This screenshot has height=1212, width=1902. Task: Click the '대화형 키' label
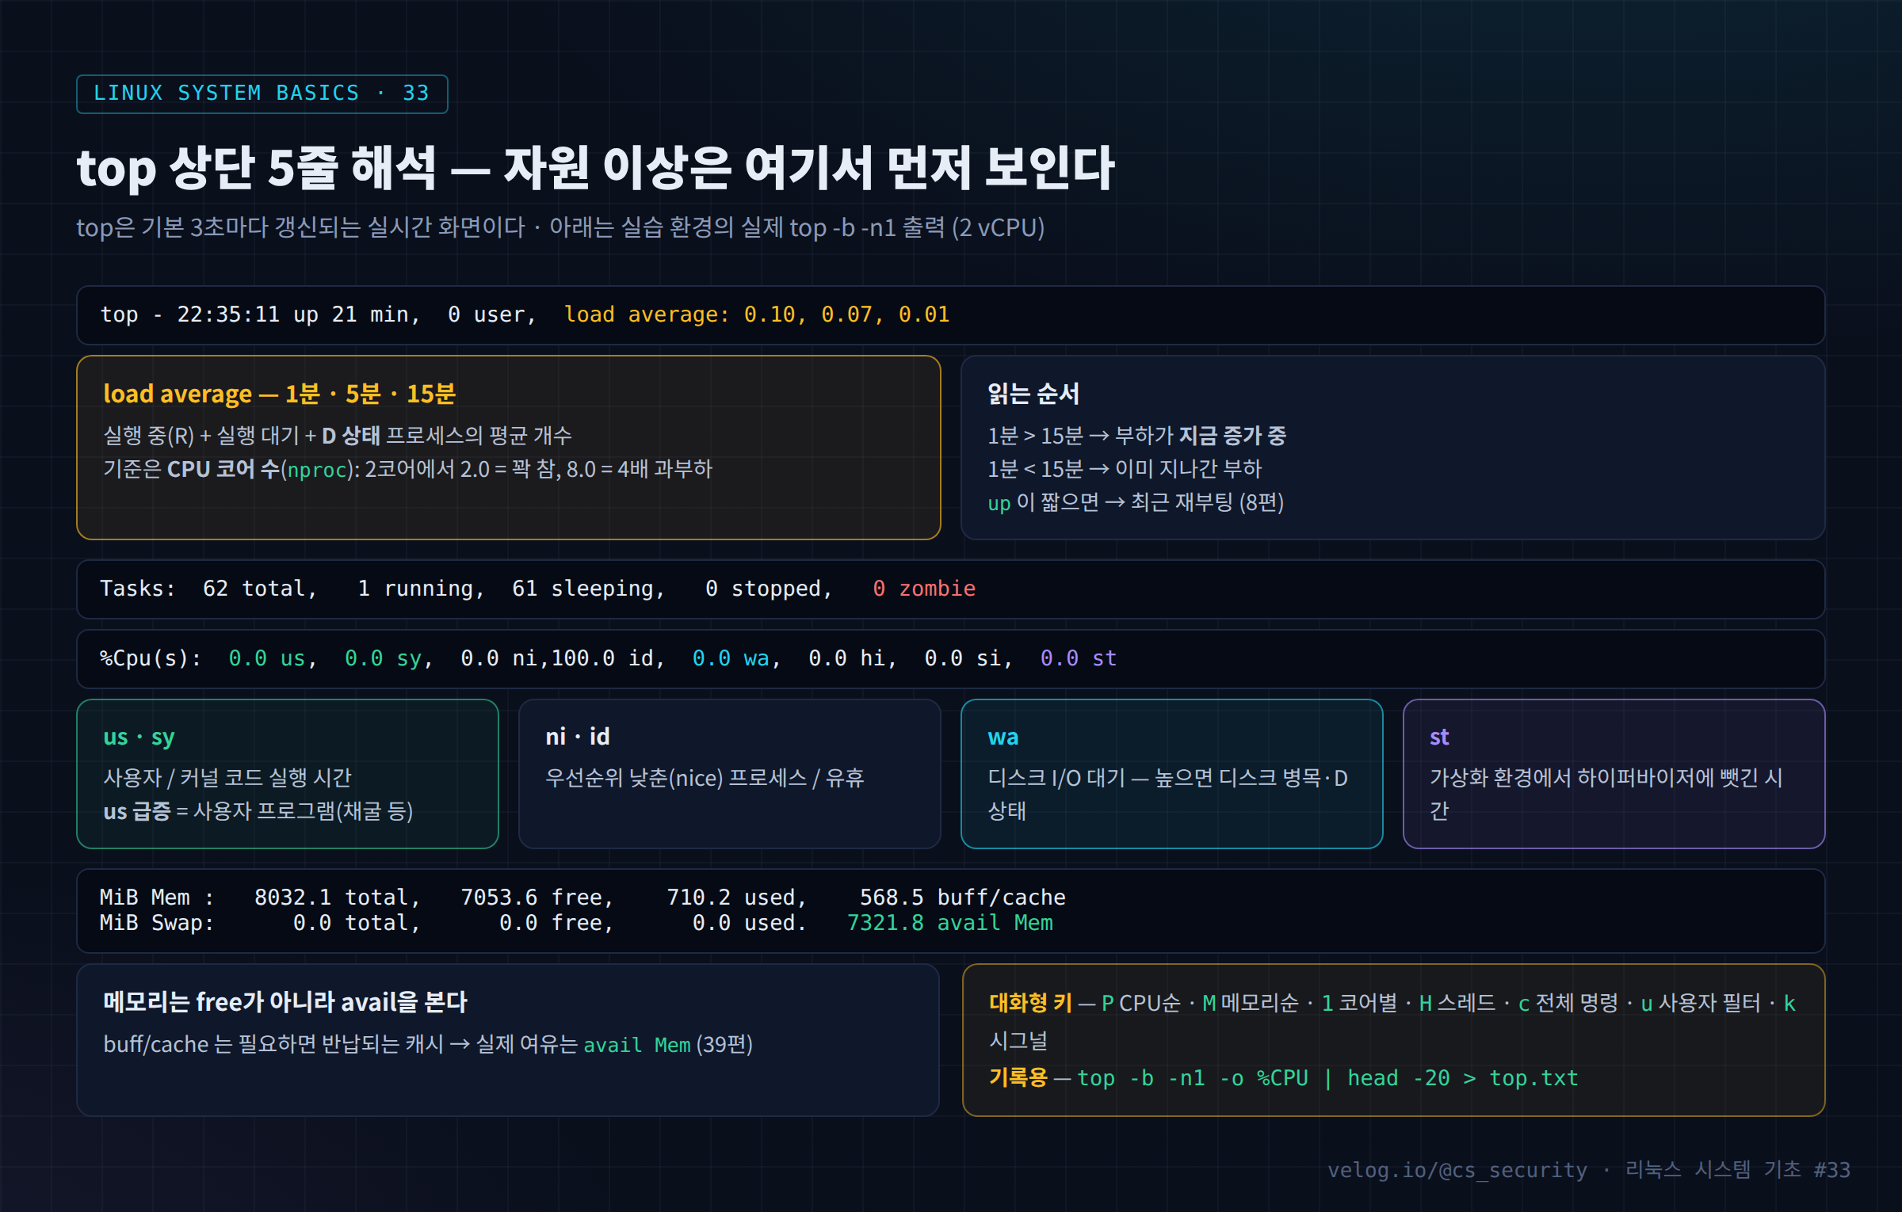1030,1003
